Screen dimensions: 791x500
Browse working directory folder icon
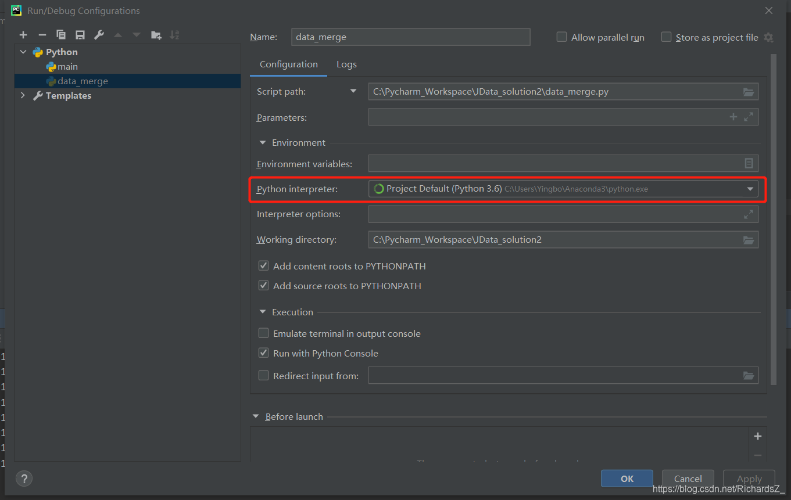coord(749,240)
